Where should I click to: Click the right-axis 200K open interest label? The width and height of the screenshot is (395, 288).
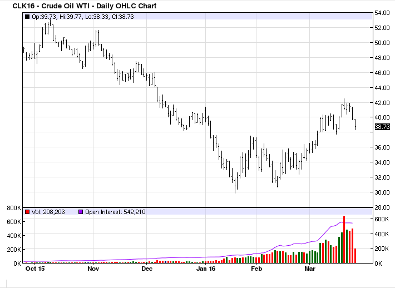click(x=382, y=249)
